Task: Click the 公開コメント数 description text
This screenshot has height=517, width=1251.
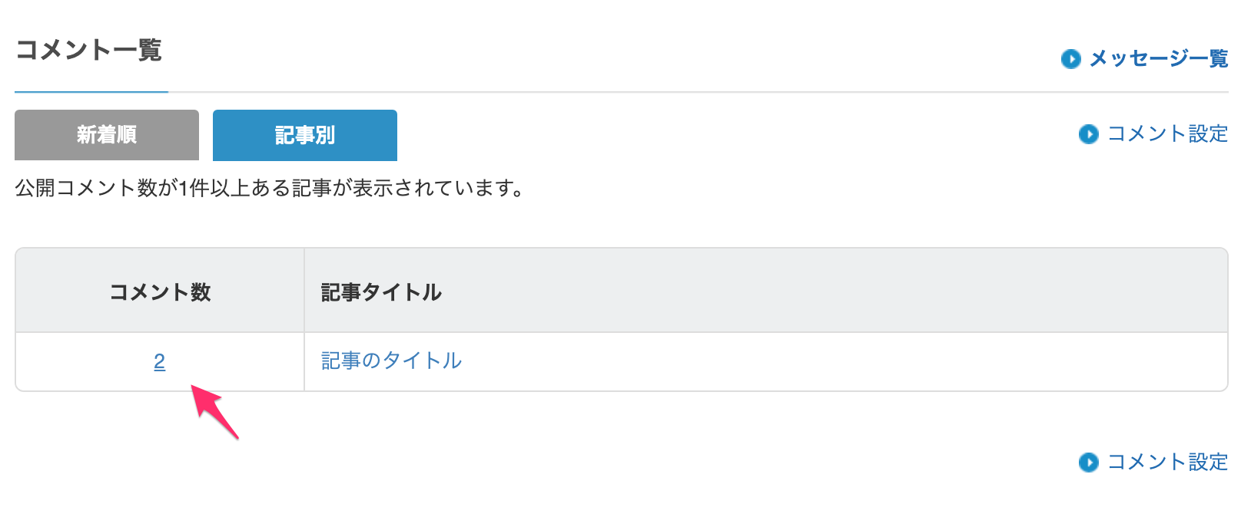Action: (x=269, y=188)
